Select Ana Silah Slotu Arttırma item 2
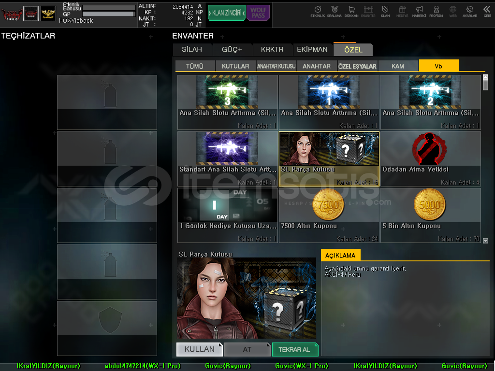This screenshot has width=495, height=371. (x=431, y=102)
